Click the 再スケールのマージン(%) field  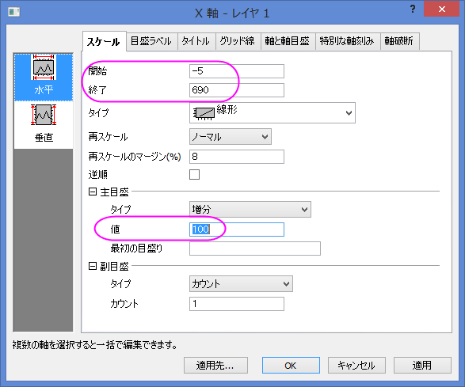pos(237,157)
